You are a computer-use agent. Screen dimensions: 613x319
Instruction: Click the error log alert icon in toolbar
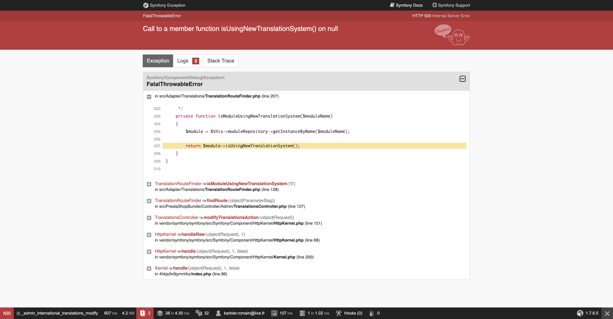(143, 313)
